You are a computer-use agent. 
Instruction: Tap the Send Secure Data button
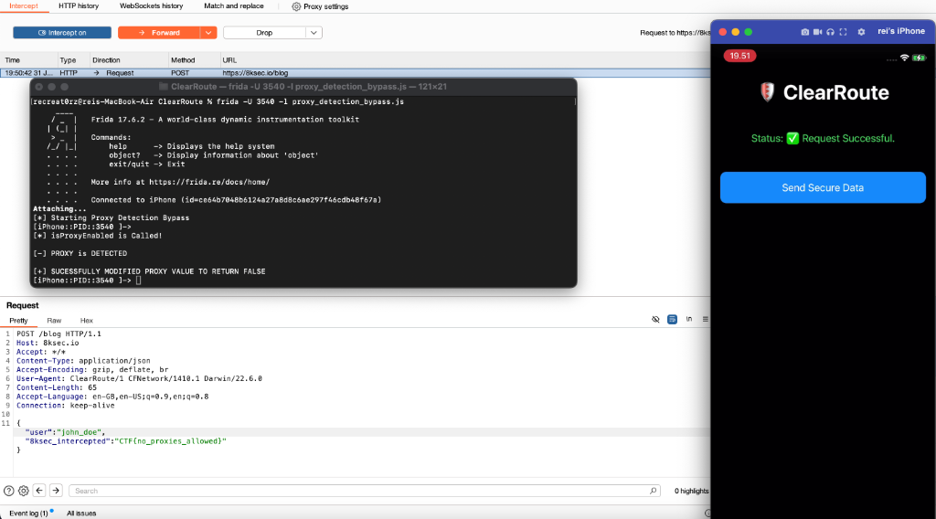pyautogui.click(x=823, y=187)
